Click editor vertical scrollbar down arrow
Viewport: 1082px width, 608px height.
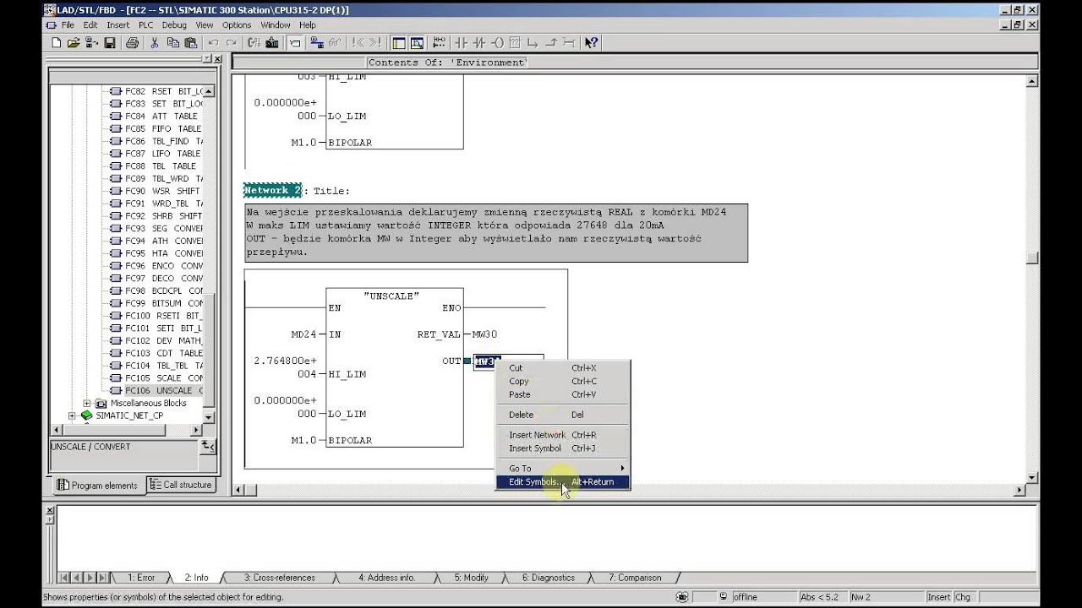tap(1032, 477)
